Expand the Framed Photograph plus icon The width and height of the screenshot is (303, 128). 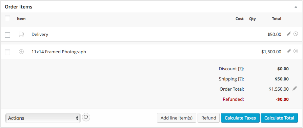point(21,52)
